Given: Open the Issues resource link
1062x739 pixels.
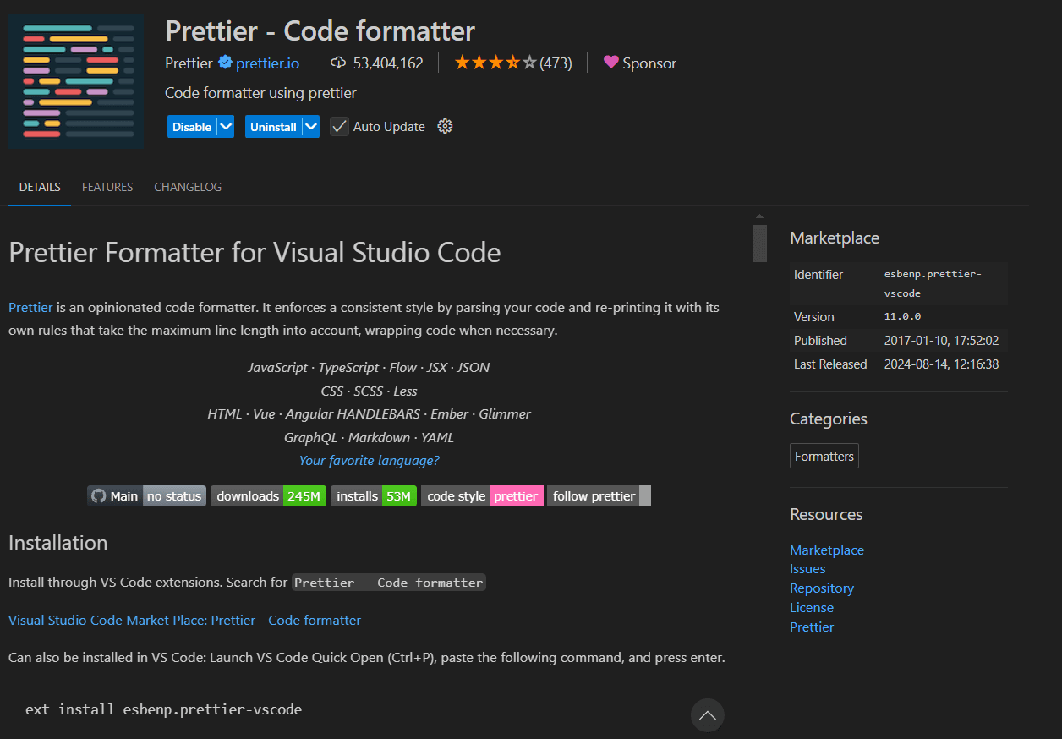Looking at the screenshot, I should tap(807, 569).
